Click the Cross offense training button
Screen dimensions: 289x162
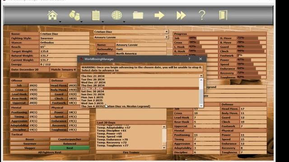(x=19, y=90)
